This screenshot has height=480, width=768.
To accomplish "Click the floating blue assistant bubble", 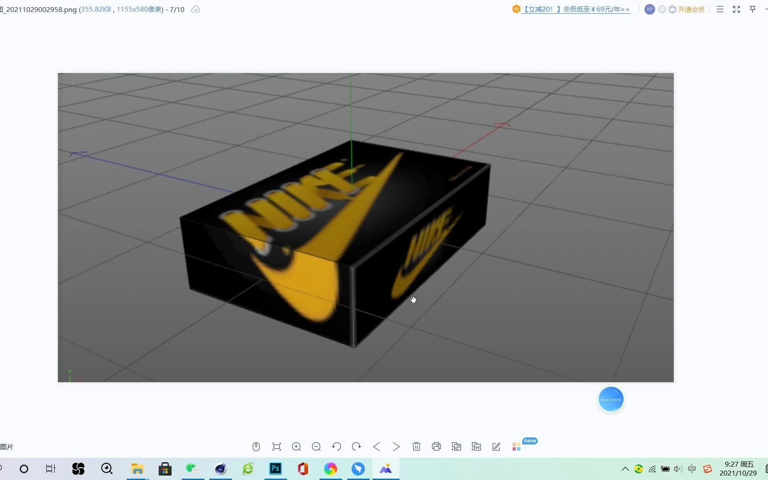I will click(x=611, y=399).
